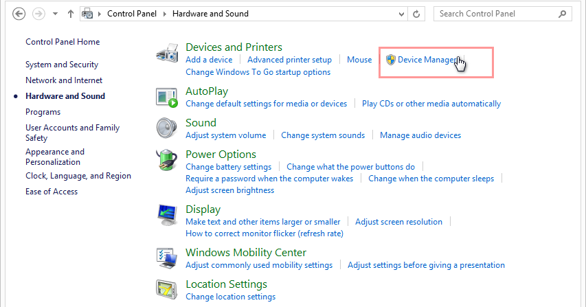Click the Devices and Printers printer icon
This screenshot has width=586, height=307.
click(x=169, y=54)
